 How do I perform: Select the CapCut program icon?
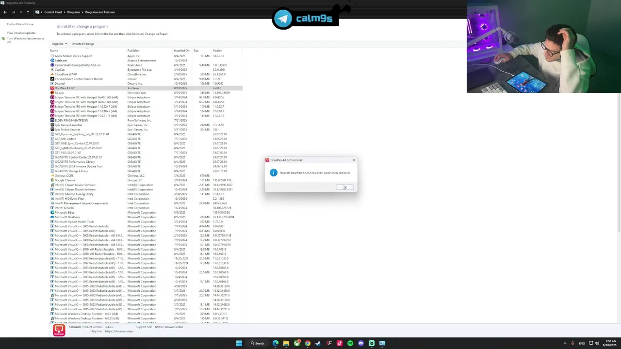[x=52, y=70]
